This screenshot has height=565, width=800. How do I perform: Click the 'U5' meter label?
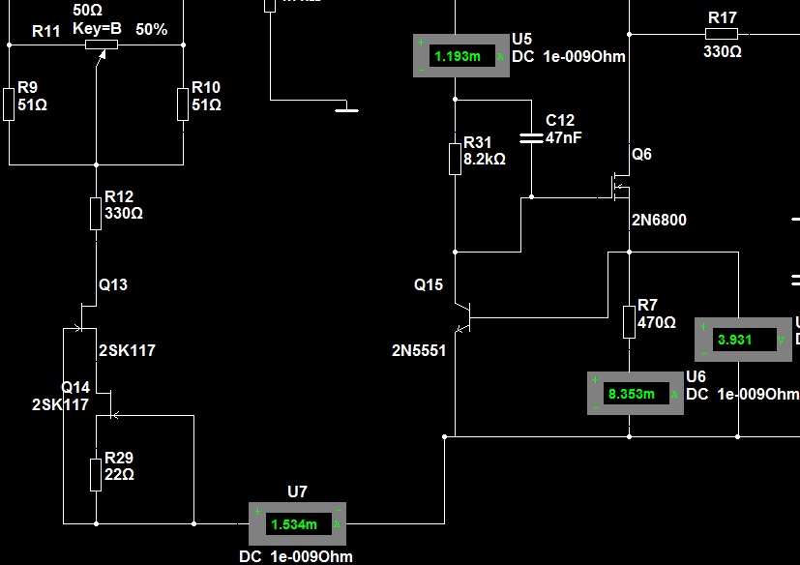(x=522, y=40)
